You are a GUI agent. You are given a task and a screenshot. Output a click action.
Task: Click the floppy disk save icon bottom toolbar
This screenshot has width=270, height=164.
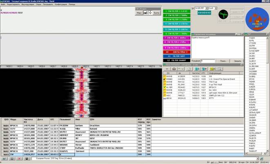coord(27,159)
